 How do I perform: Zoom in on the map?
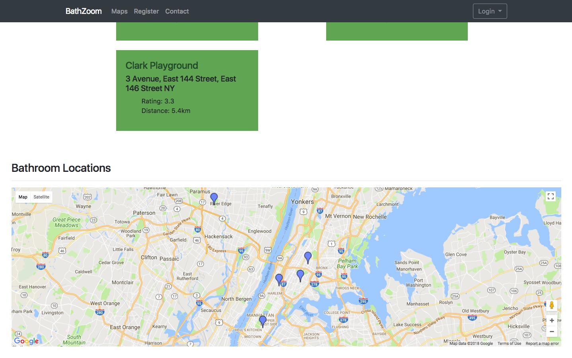[552, 321]
